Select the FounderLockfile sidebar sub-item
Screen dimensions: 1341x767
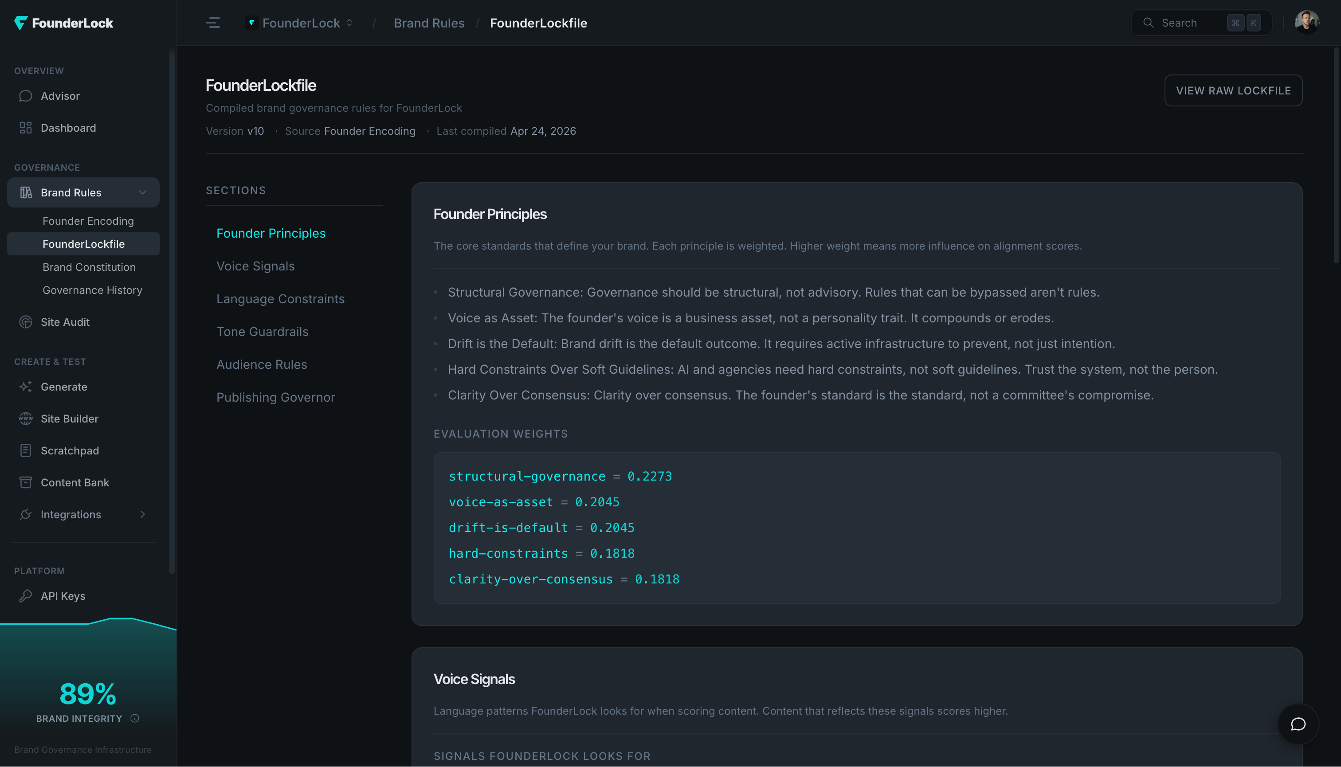(83, 244)
